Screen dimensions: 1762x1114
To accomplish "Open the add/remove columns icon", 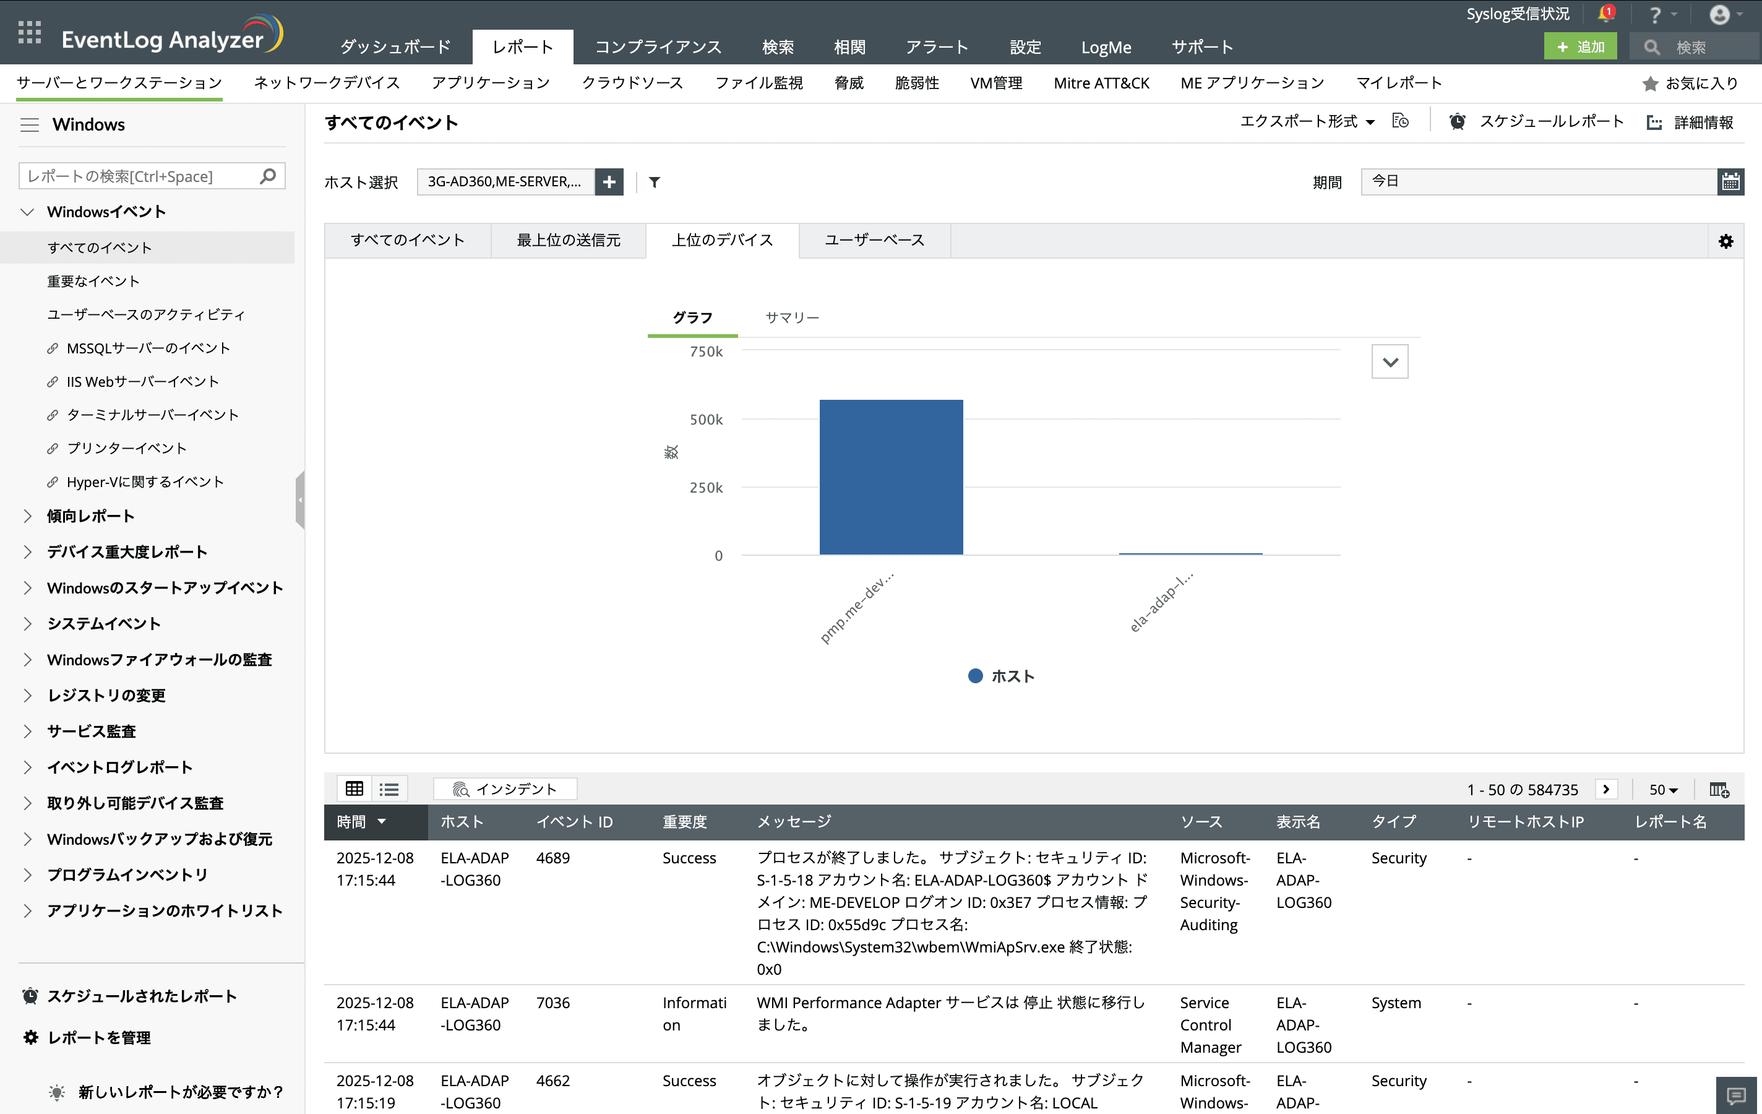I will click(1719, 790).
